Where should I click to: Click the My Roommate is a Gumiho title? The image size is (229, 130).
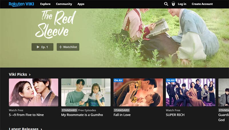click(x=82, y=115)
